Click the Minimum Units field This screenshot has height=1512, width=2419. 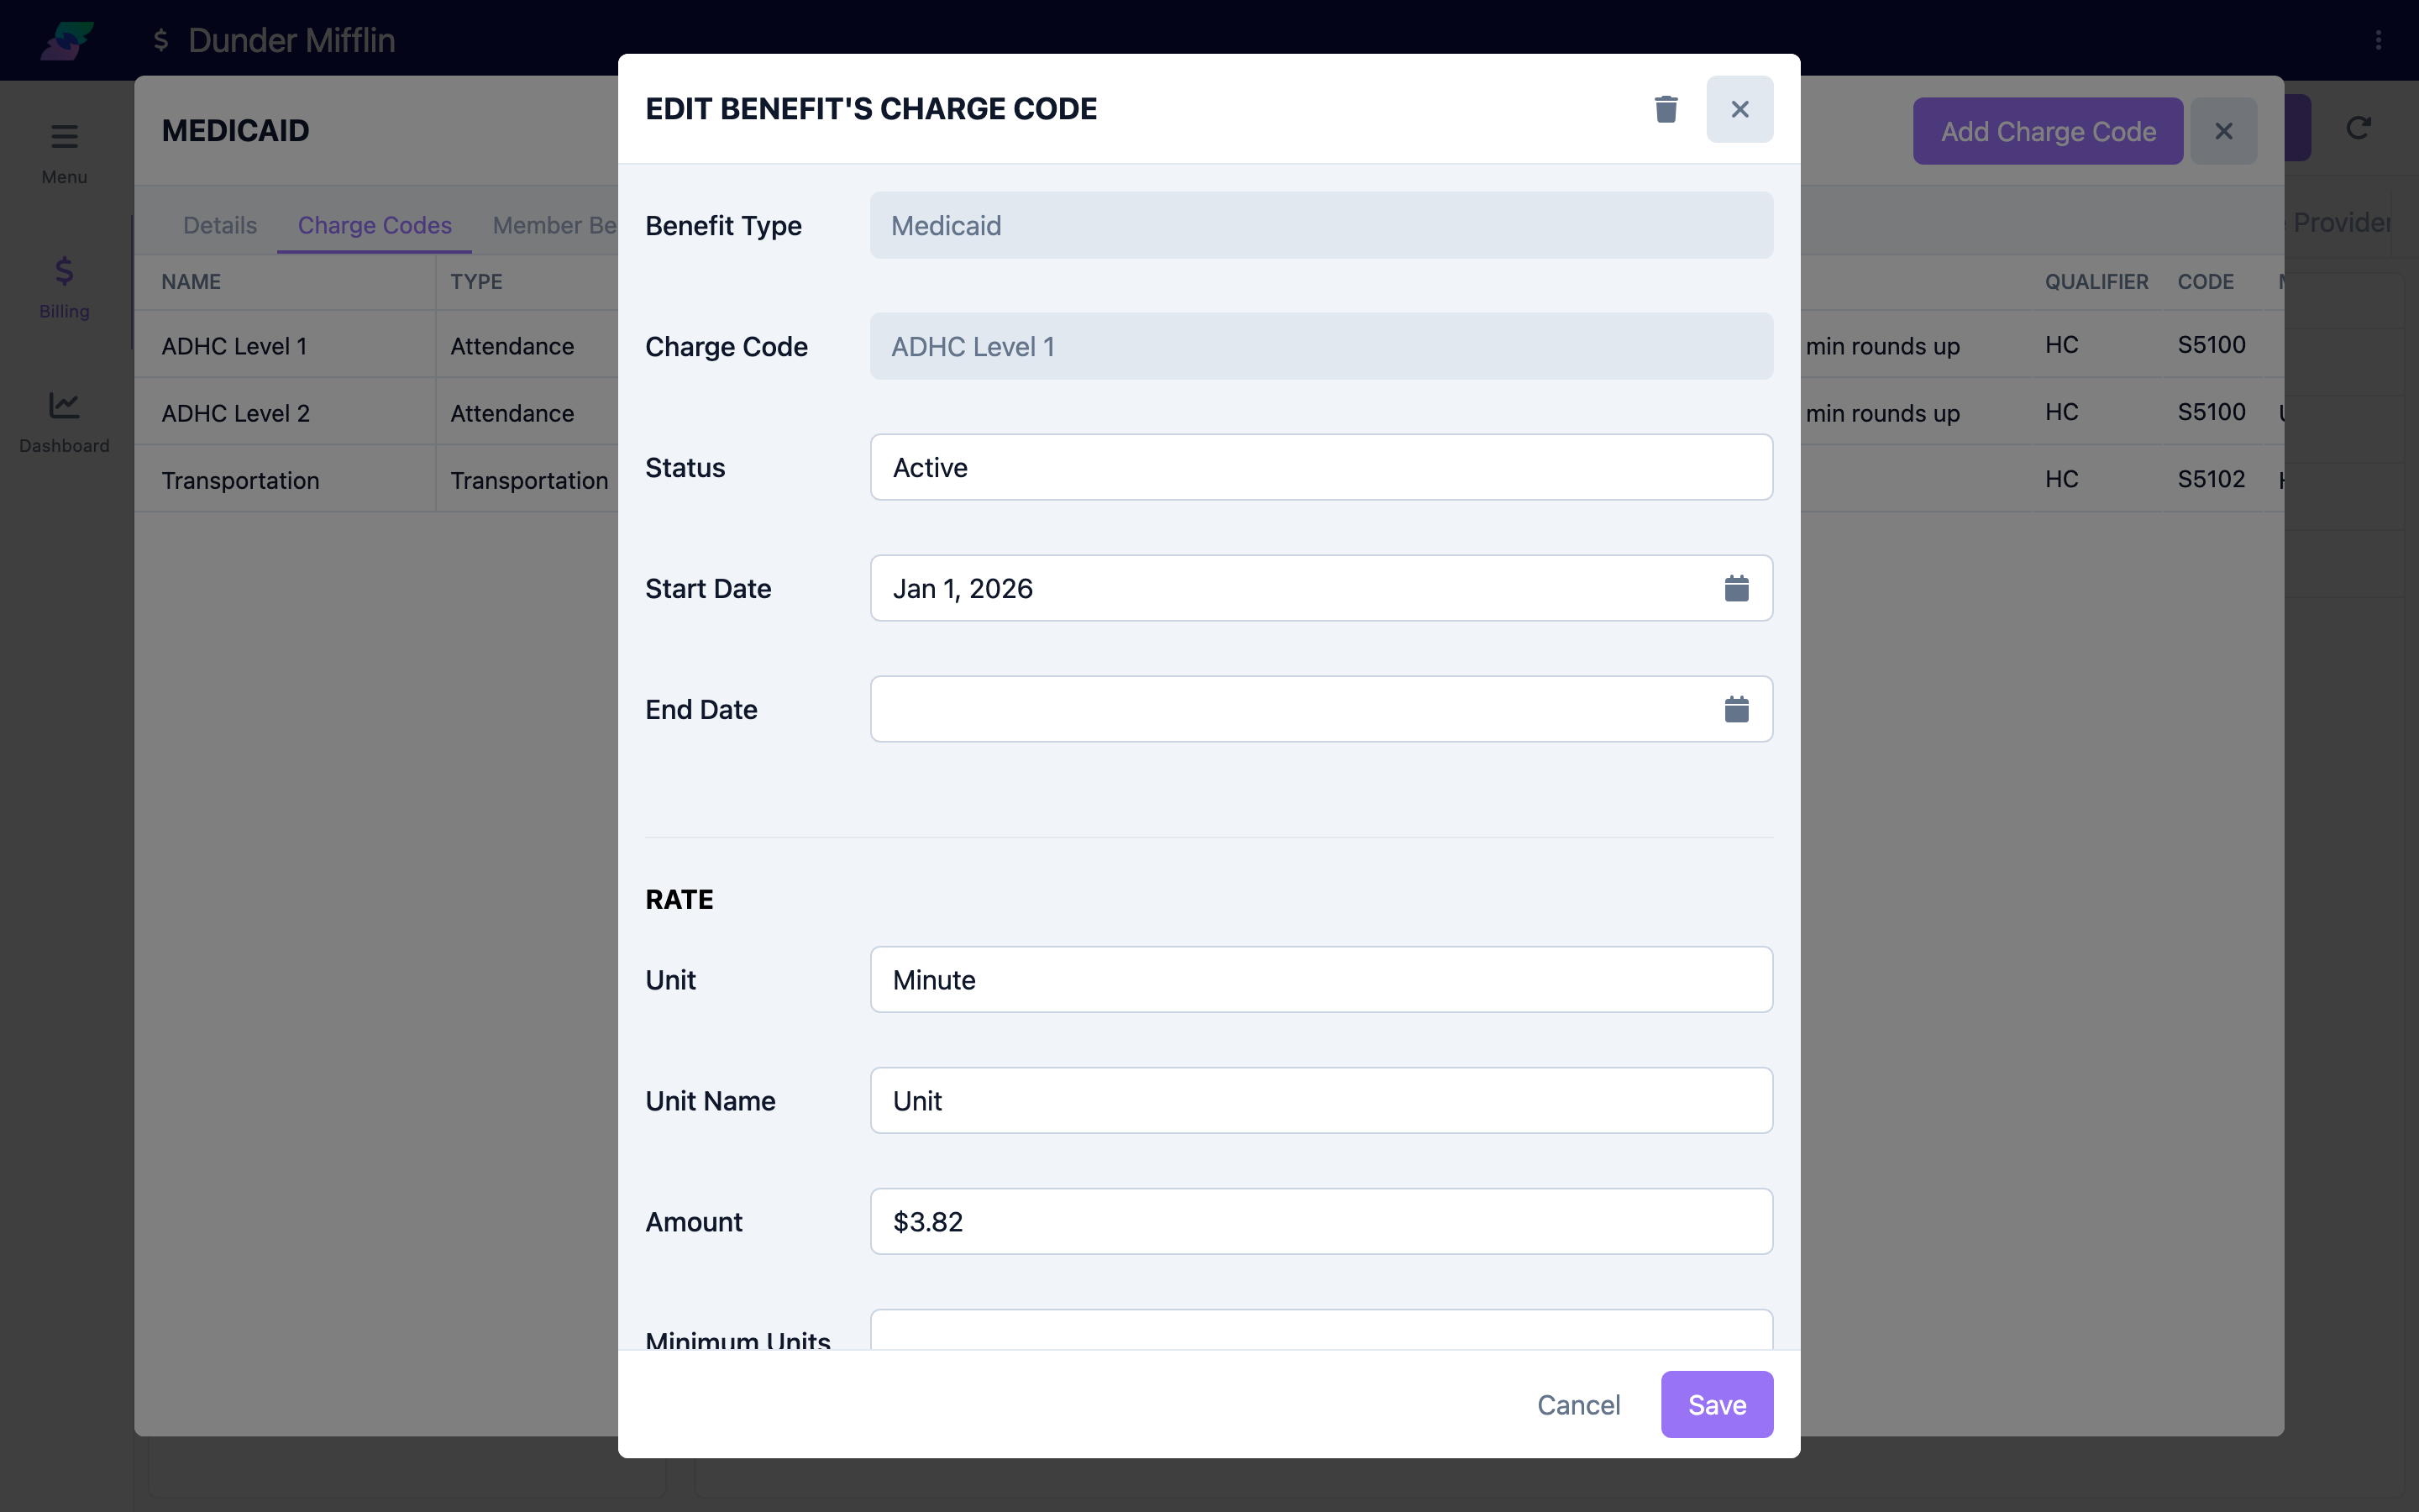[x=1320, y=1330]
